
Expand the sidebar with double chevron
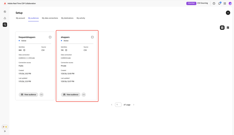coord(5,131)
